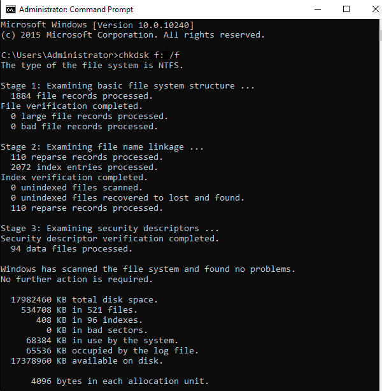Click the 'C:\Users\Administrator>' prompt path
Image resolution: width=382 pixels, height=391 pixels.
pyautogui.click(x=59, y=55)
